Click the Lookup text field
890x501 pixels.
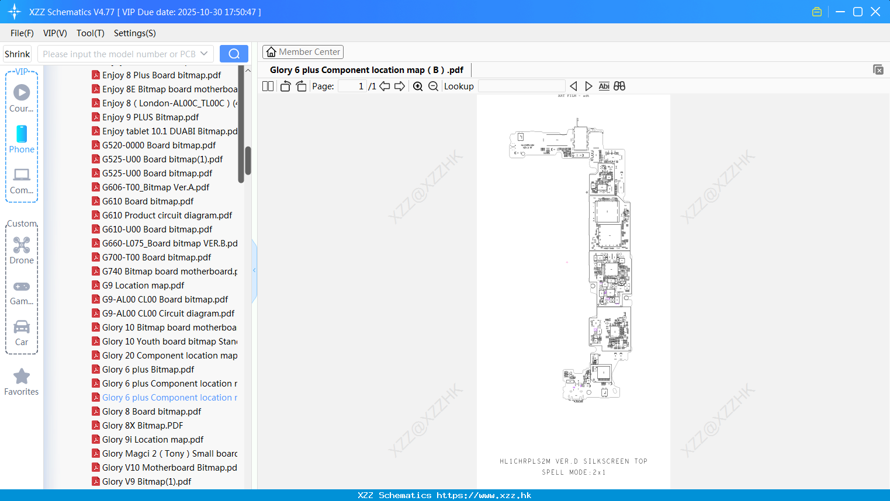tap(521, 86)
